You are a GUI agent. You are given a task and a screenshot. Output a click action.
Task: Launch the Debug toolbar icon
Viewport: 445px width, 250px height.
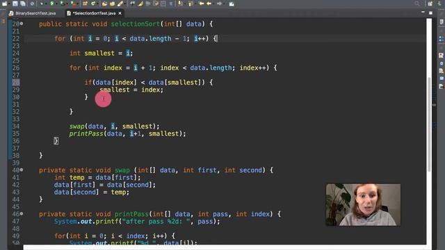coord(42,3)
